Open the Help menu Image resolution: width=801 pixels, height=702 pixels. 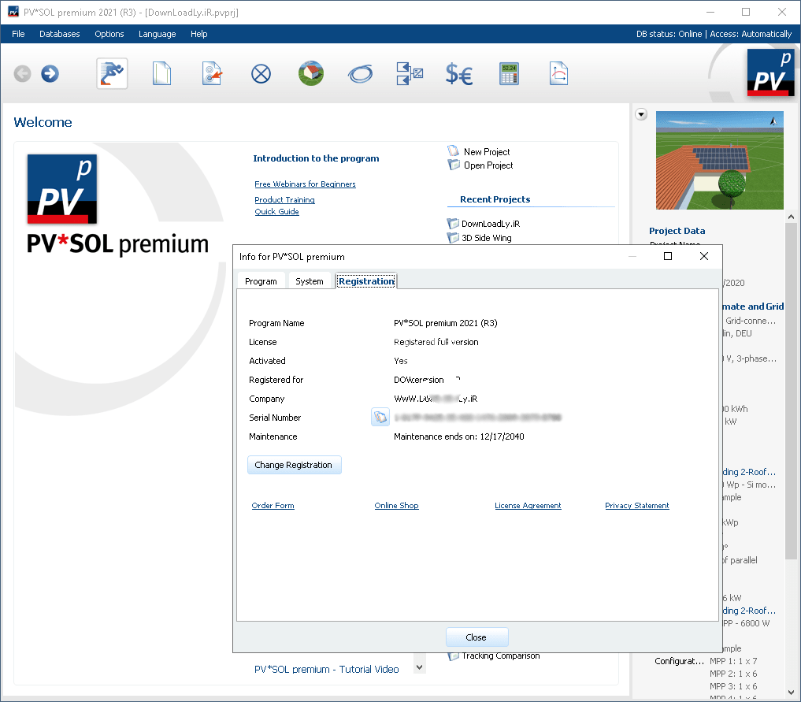[199, 34]
